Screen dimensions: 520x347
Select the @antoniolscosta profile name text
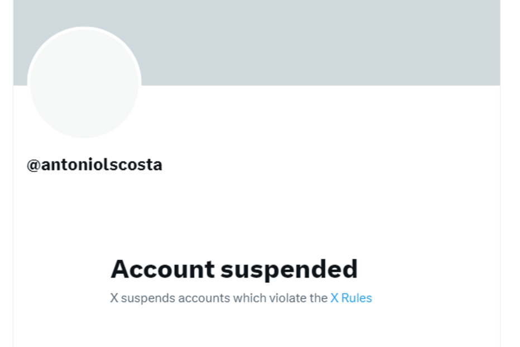tap(94, 164)
